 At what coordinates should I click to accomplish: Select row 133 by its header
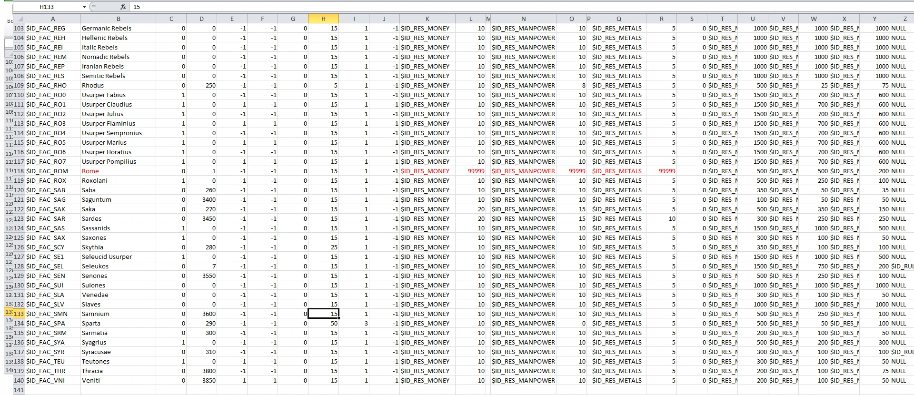click(19, 314)
